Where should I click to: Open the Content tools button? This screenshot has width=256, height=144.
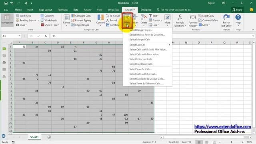point(100,20)
